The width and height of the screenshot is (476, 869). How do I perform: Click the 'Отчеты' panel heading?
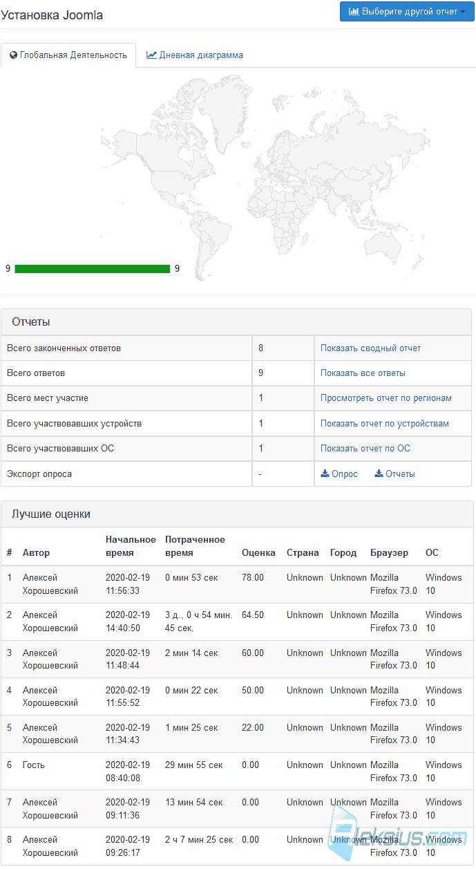pos(236,321)
